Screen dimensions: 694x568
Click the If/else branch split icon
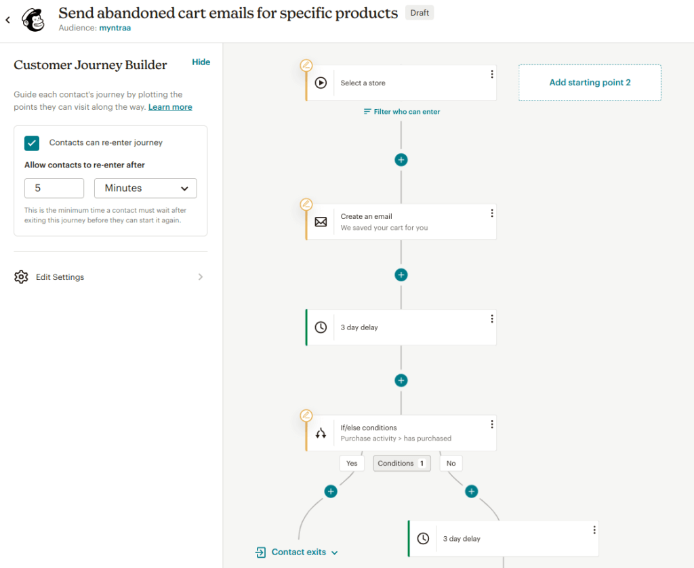[x=321, y=433]
